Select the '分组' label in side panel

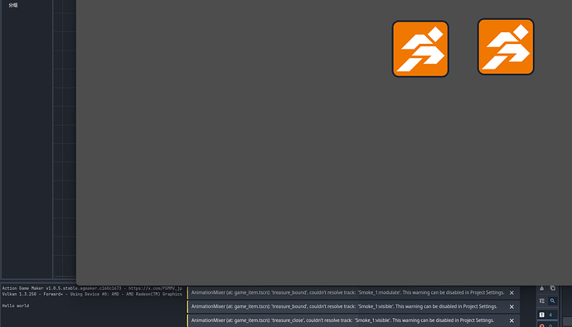13,5
